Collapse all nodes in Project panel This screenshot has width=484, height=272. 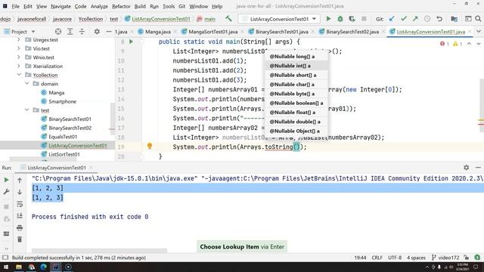82,32
